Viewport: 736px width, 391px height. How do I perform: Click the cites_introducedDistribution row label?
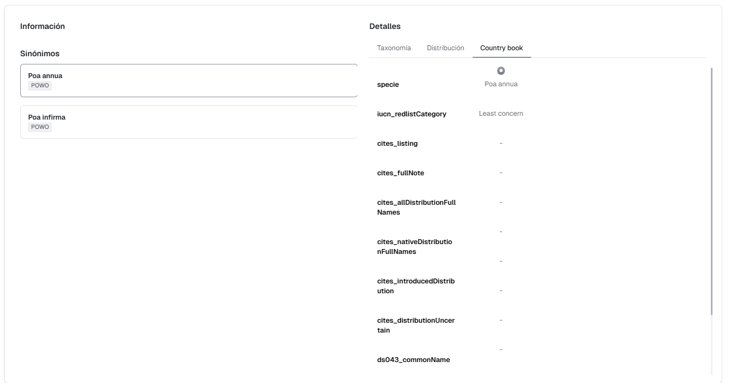415,286
